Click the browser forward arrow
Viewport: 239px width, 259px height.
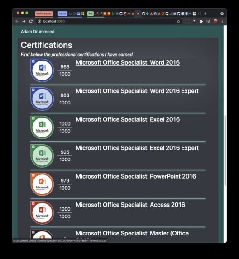24,21
